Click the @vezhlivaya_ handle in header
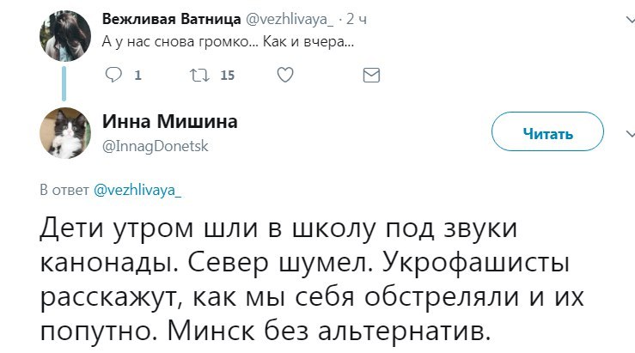The image size is (635, 353). pyautogui.click(x=290, y=19)
